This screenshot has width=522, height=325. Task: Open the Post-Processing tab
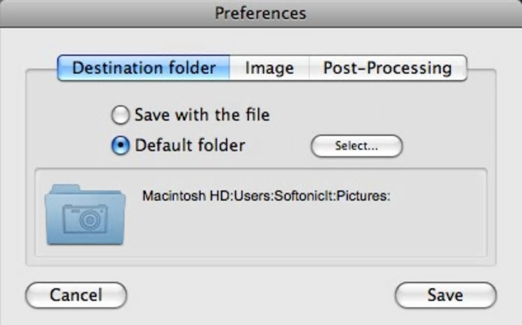click(x=387, y=68)
